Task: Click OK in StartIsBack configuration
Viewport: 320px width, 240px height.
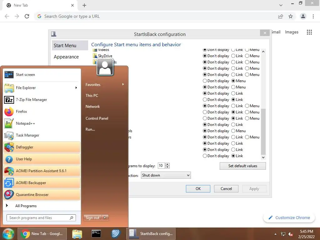Action: [198, 189]
